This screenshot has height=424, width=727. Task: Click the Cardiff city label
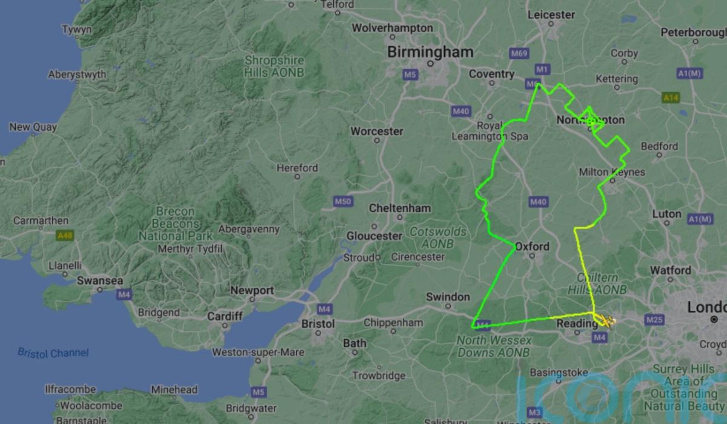[225, 316]
